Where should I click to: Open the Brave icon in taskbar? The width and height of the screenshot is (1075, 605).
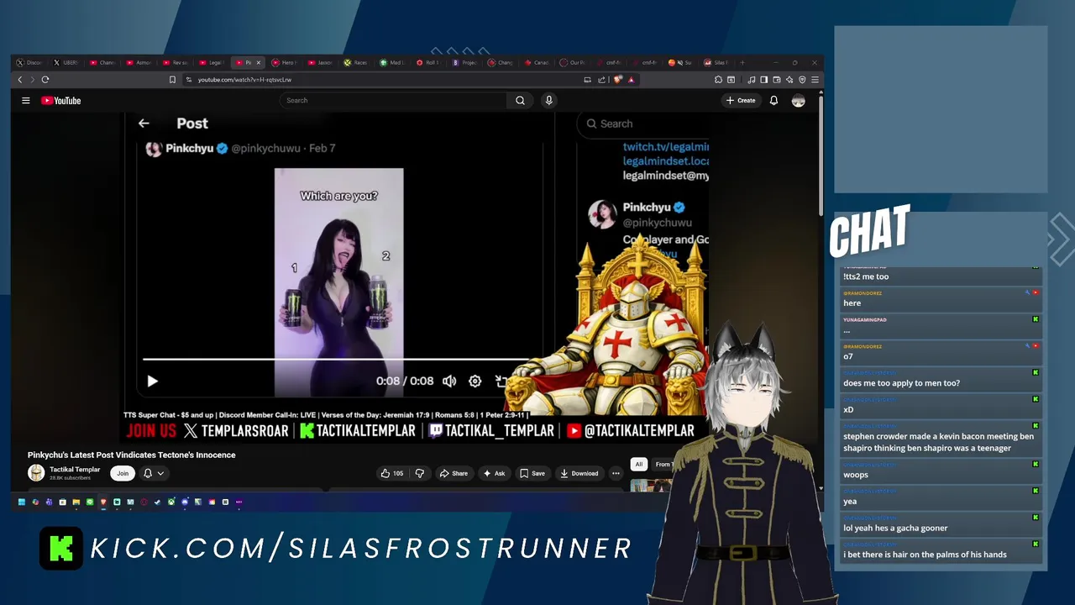coord(103,502)
